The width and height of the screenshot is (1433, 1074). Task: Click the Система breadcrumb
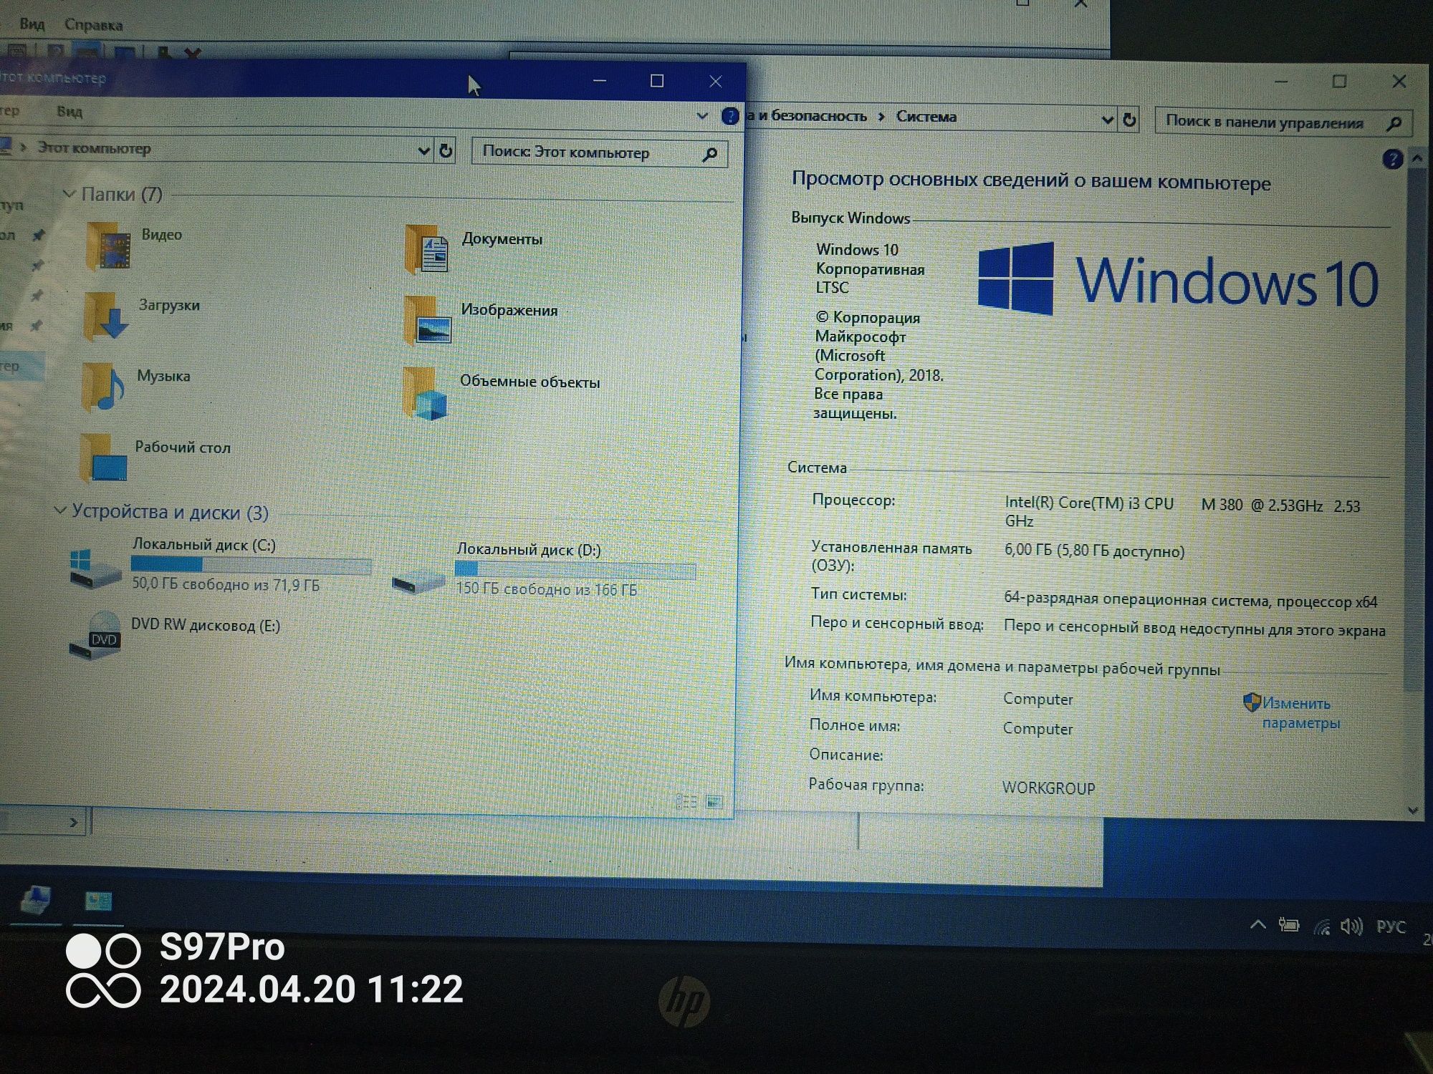coord(926,116)
